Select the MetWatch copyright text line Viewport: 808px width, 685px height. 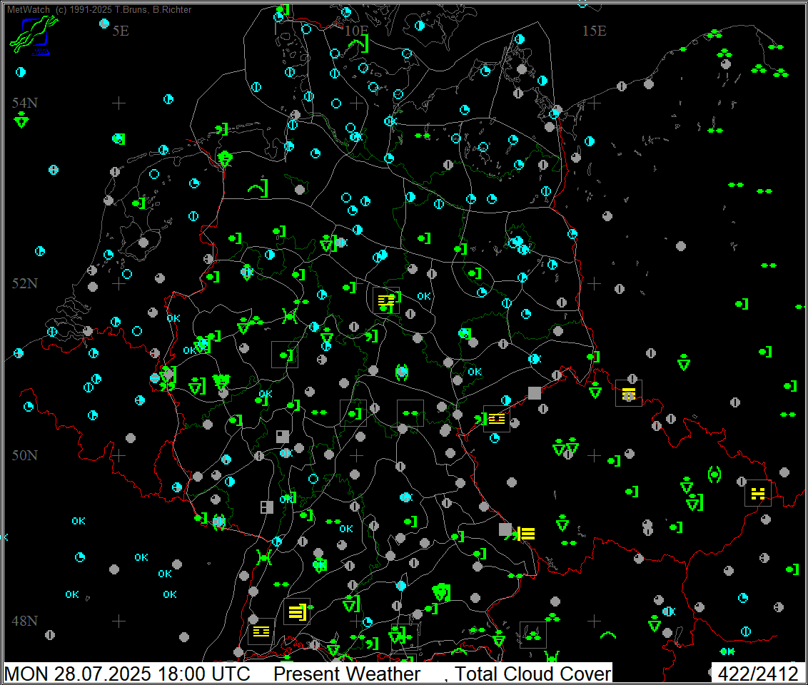99,9
